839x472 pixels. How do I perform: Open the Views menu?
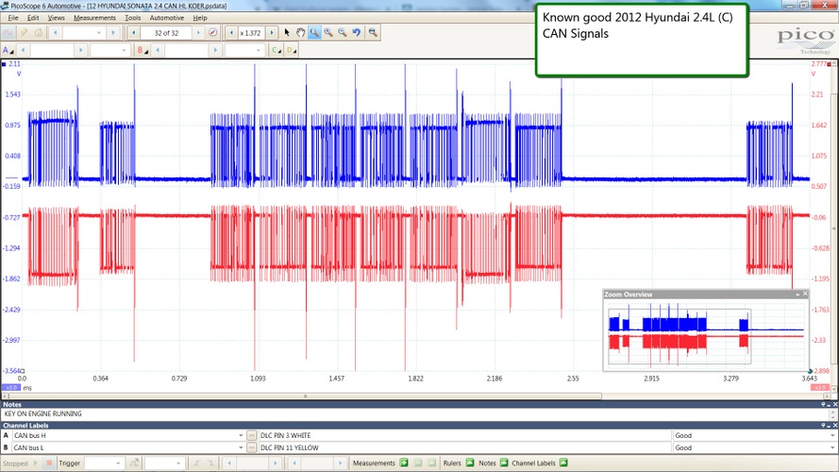(x=57, y=18)
